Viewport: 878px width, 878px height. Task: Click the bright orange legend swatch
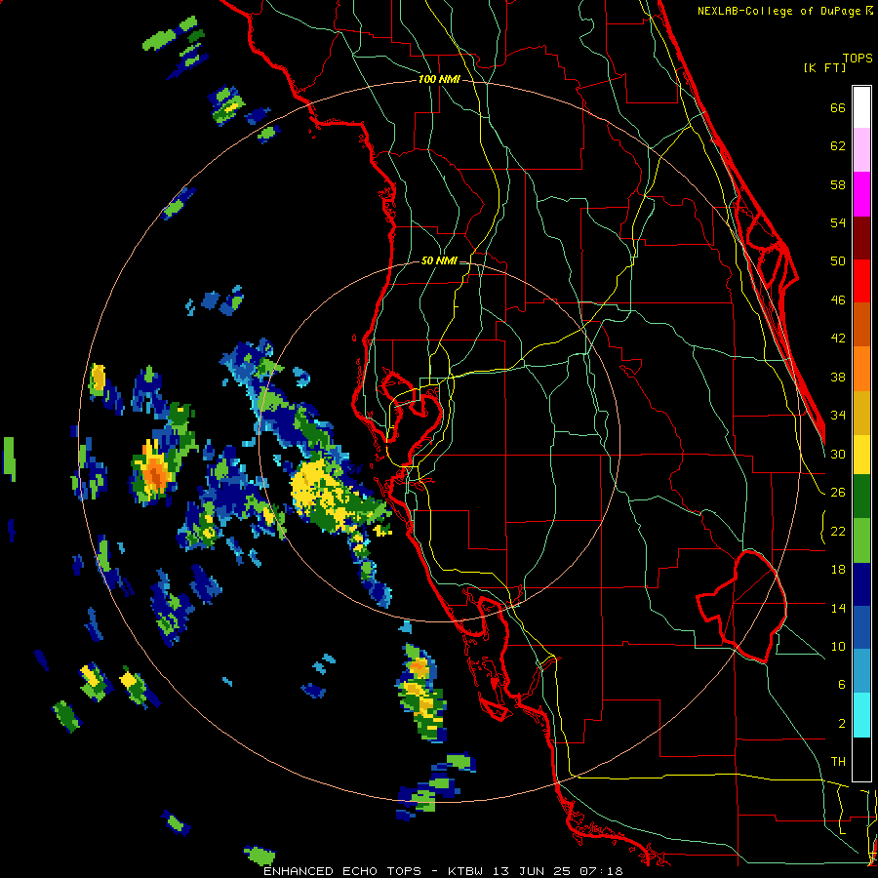(x=861, y=369)
